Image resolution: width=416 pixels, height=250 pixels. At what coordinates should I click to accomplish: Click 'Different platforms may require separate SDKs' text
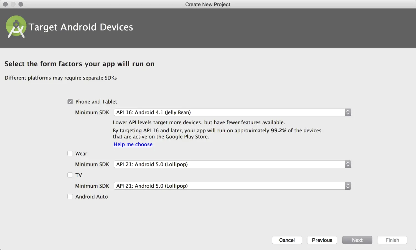tap(61, 78)
